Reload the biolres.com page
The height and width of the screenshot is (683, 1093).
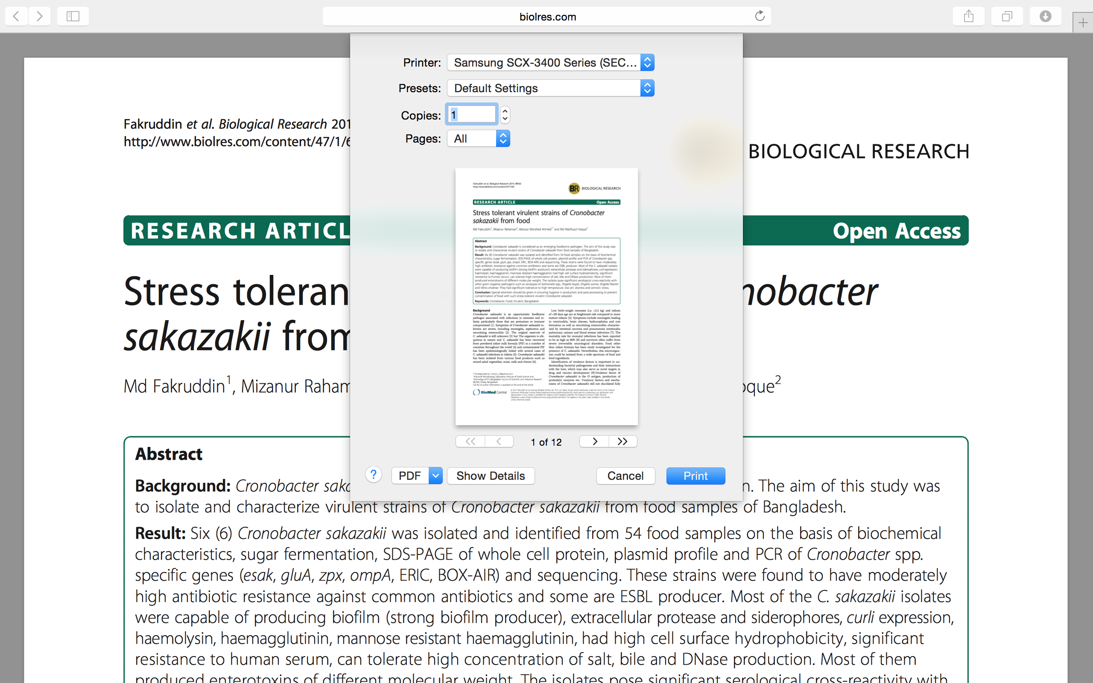click(760, 16)
